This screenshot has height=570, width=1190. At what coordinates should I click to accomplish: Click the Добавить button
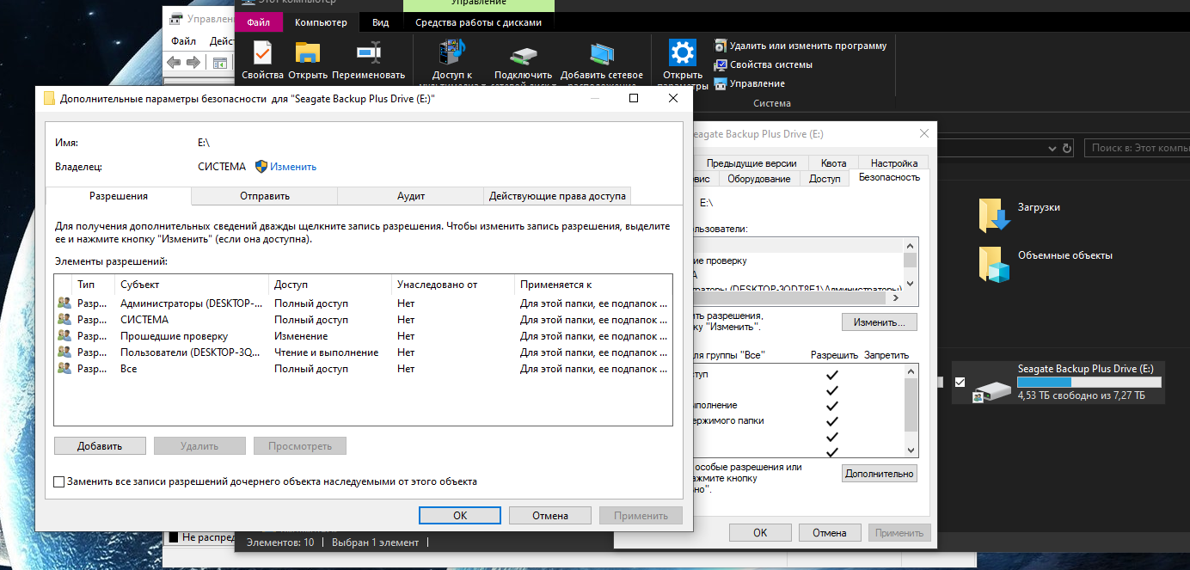coord(100,446)
